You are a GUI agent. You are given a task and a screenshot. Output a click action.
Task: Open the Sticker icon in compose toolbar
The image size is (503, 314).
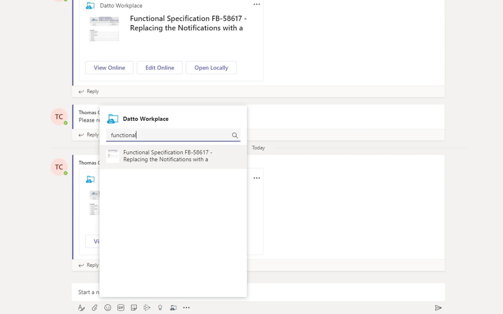(134, 308)
